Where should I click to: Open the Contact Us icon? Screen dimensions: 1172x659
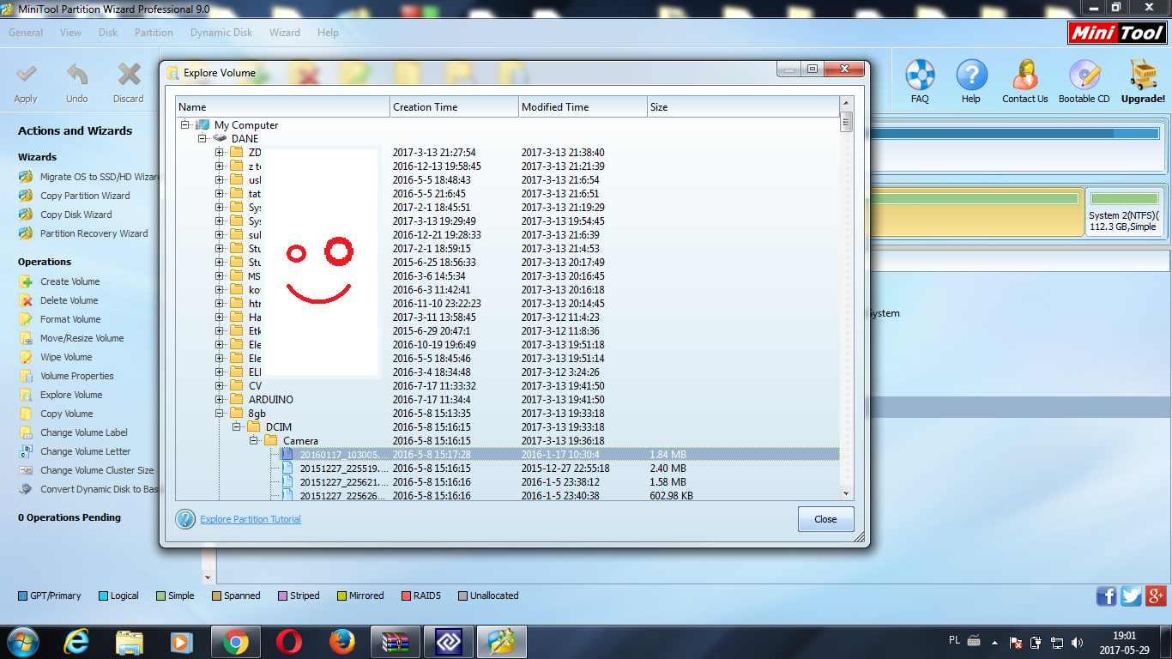[1025, 75]
